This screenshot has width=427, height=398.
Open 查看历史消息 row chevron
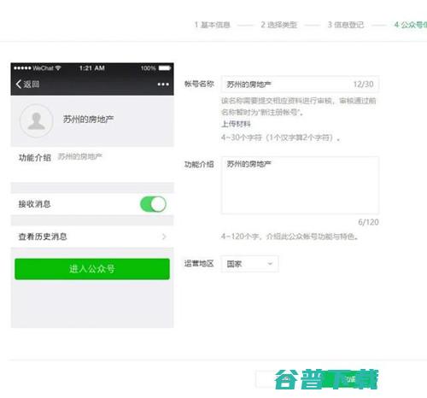(x=164, y=237)
